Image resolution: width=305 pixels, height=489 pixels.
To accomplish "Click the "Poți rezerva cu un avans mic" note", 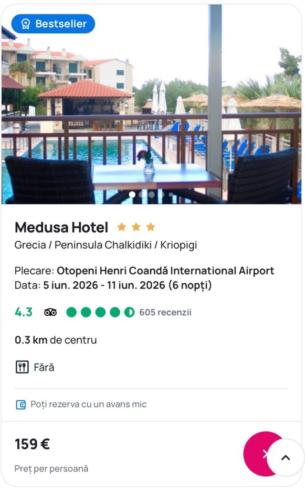I will tap(88, 404).
